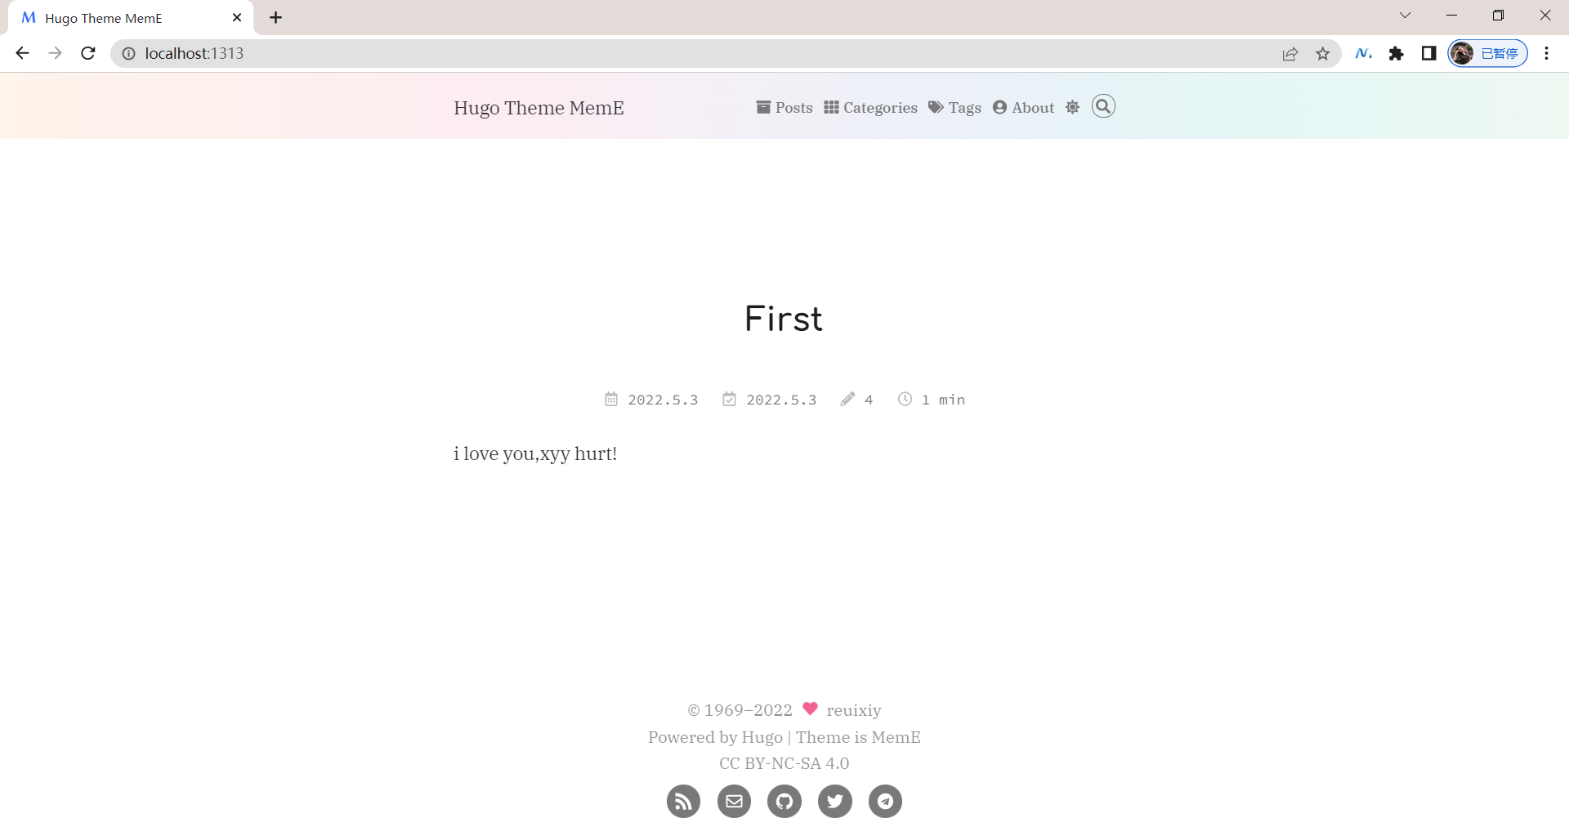
Task: Click the search magnifier icon in header
Action: (1103, 106)
